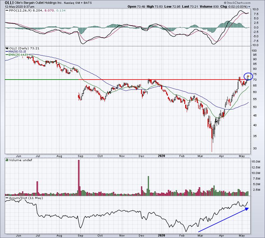Click the black PPO line marker in legend
This screenshot has height=238, width=265.
(x=7, y=11)
